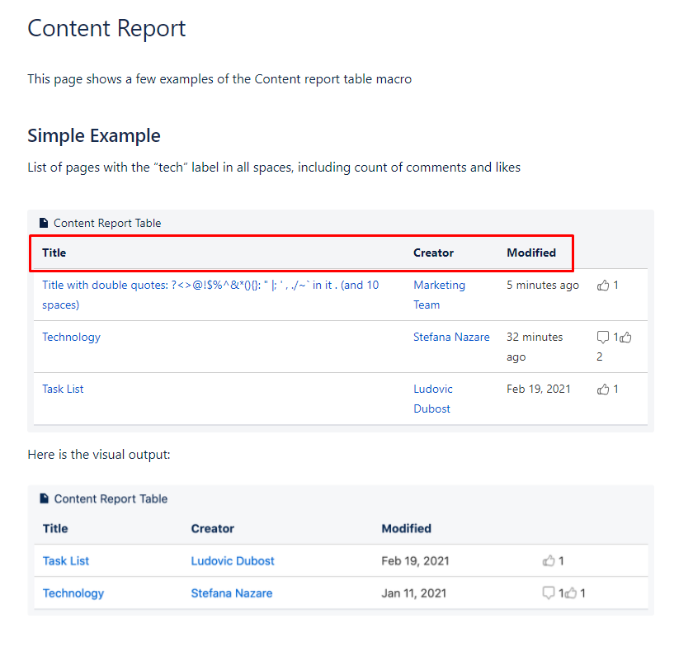
Task: Click the 'Feb 19, 2021' cell in the lower table
Action: pyautogui.click(x=415, y=561)
